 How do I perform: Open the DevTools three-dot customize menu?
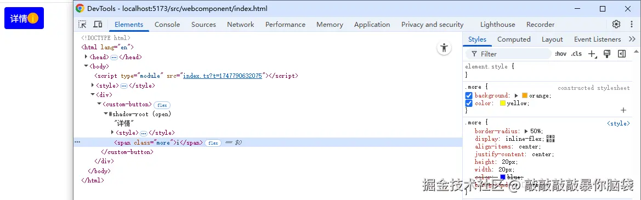pos(632,25)
